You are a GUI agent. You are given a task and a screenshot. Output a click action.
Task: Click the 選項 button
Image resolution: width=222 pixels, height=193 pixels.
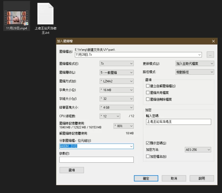(x=72, y=170)
